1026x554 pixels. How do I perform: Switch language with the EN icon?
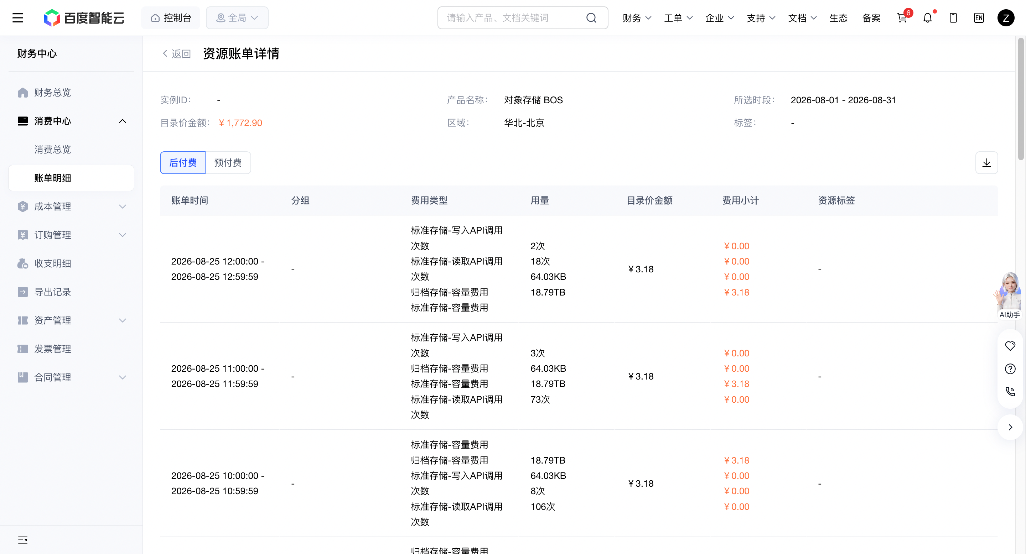[x=979, y=18]
